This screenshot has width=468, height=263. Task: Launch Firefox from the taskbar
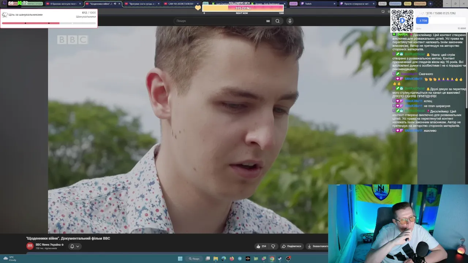click(232, 259)
